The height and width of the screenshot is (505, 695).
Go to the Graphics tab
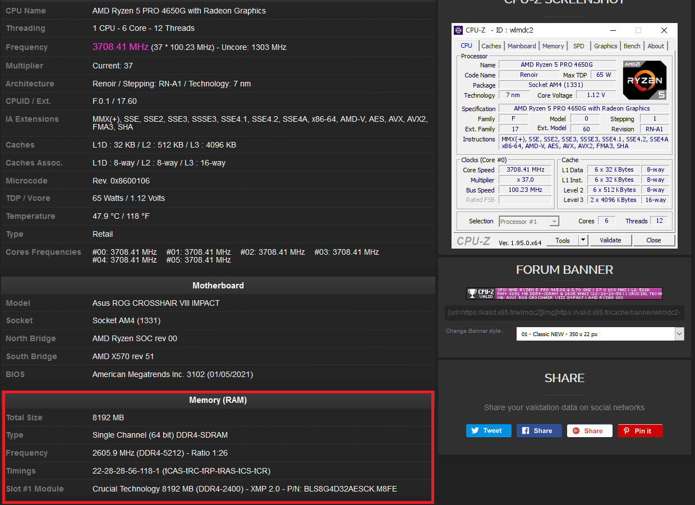(x=605, y=46)
